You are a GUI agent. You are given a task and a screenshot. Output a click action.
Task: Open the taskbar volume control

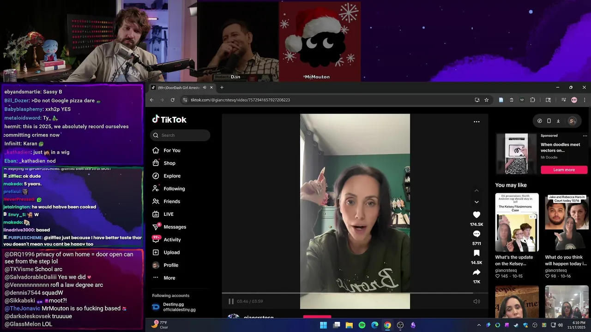[x=560, y=325]
